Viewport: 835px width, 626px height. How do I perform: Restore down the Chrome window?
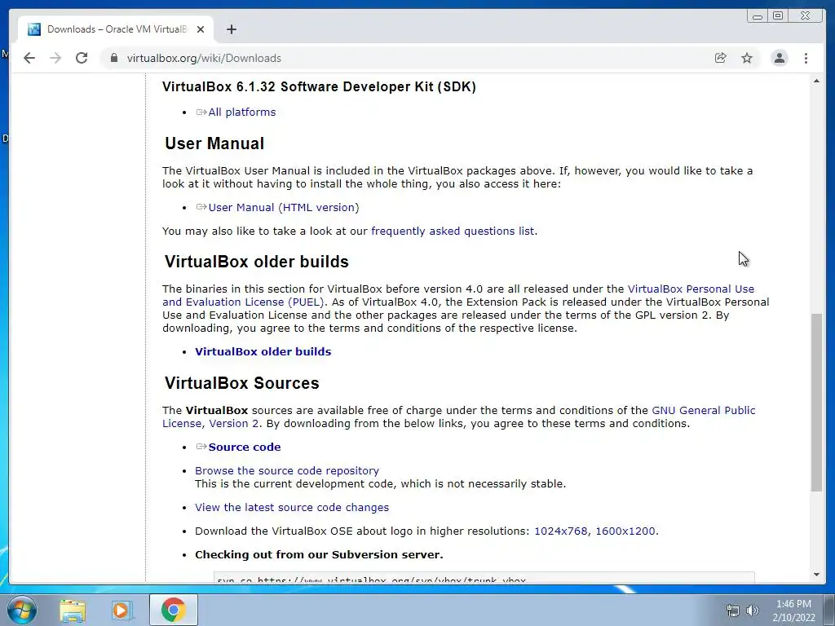click(778, 16)
